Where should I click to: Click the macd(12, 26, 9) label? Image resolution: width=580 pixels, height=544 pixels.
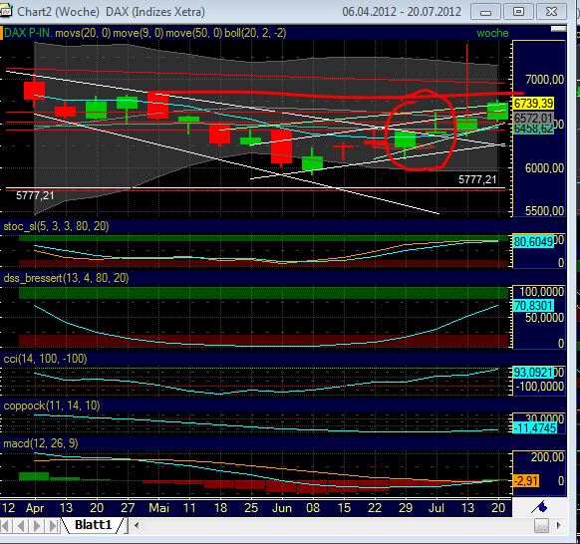pos(41,443)
